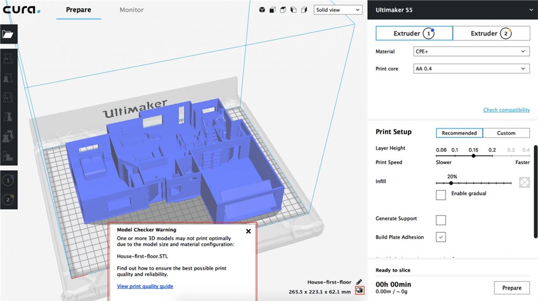
Task: Select the 3D isometric view cube icon
Action: coord(263,10)
